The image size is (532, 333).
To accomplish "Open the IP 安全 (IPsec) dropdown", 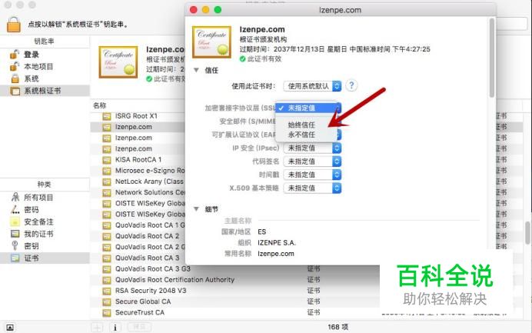I will pyautogui.click(x=312, y=148).
